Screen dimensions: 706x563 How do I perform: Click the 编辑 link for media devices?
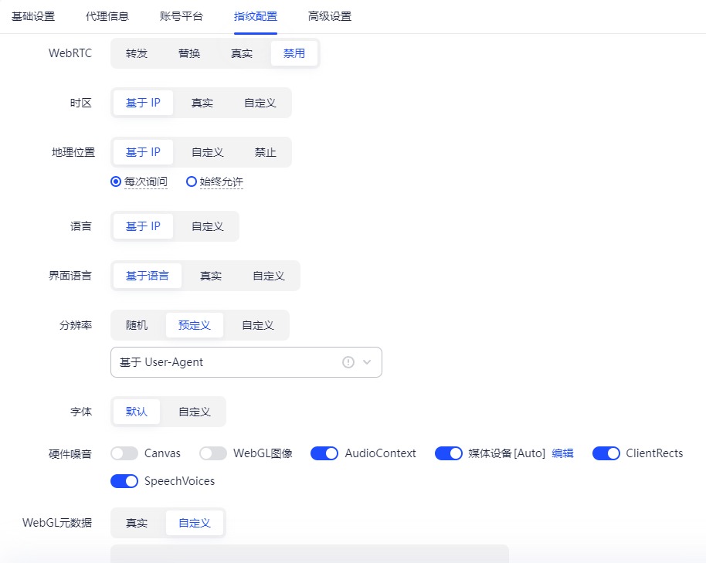pyautogui.click(x=562, y=453)
